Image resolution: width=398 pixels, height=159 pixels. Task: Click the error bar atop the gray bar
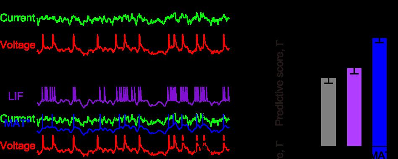pyautogui.click(x=328, y=81)
